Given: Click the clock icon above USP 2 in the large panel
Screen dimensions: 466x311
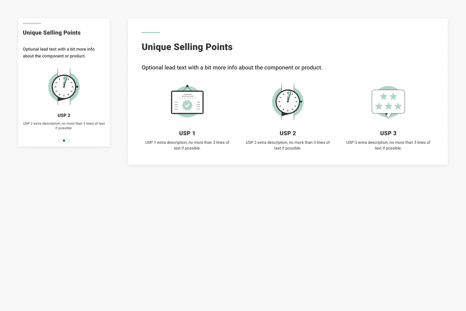Looking at the screenshot, I should tap(288, 102).
